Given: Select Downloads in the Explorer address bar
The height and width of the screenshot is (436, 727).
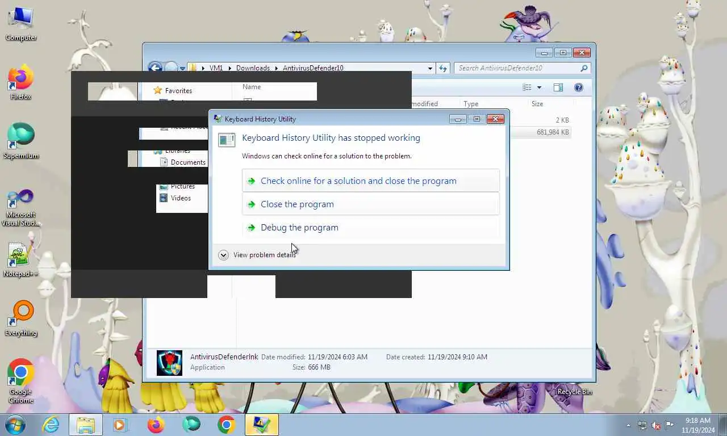Looking at the screenshot, I should click(253, 68).
